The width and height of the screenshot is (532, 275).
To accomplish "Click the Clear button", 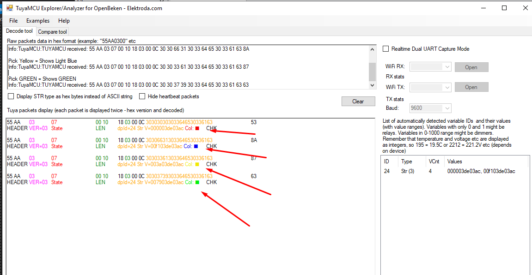I will pyautogui.click(x=358, y=101).
